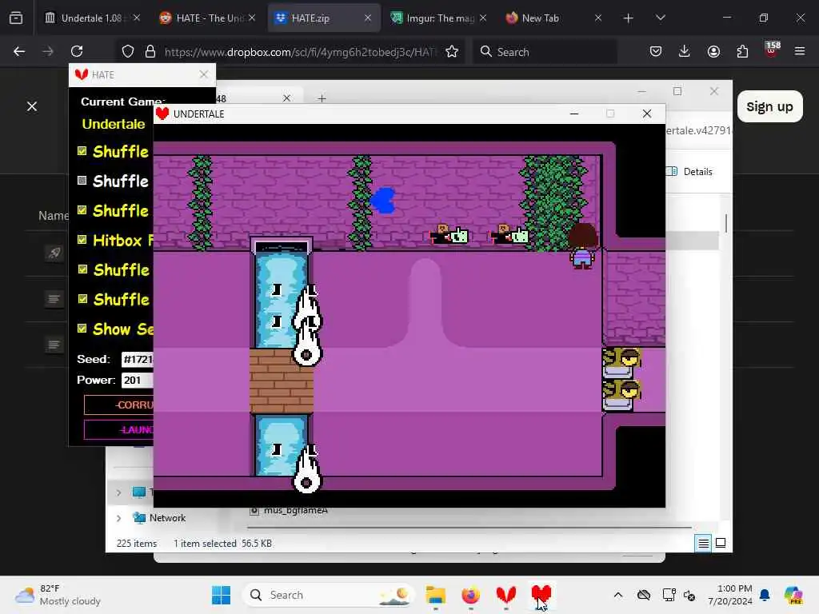This screenshot has width=819, height=614.
Task: Open the Copilot icon in the taskbar
Action: pyautogui.click(x=793, y=595)
